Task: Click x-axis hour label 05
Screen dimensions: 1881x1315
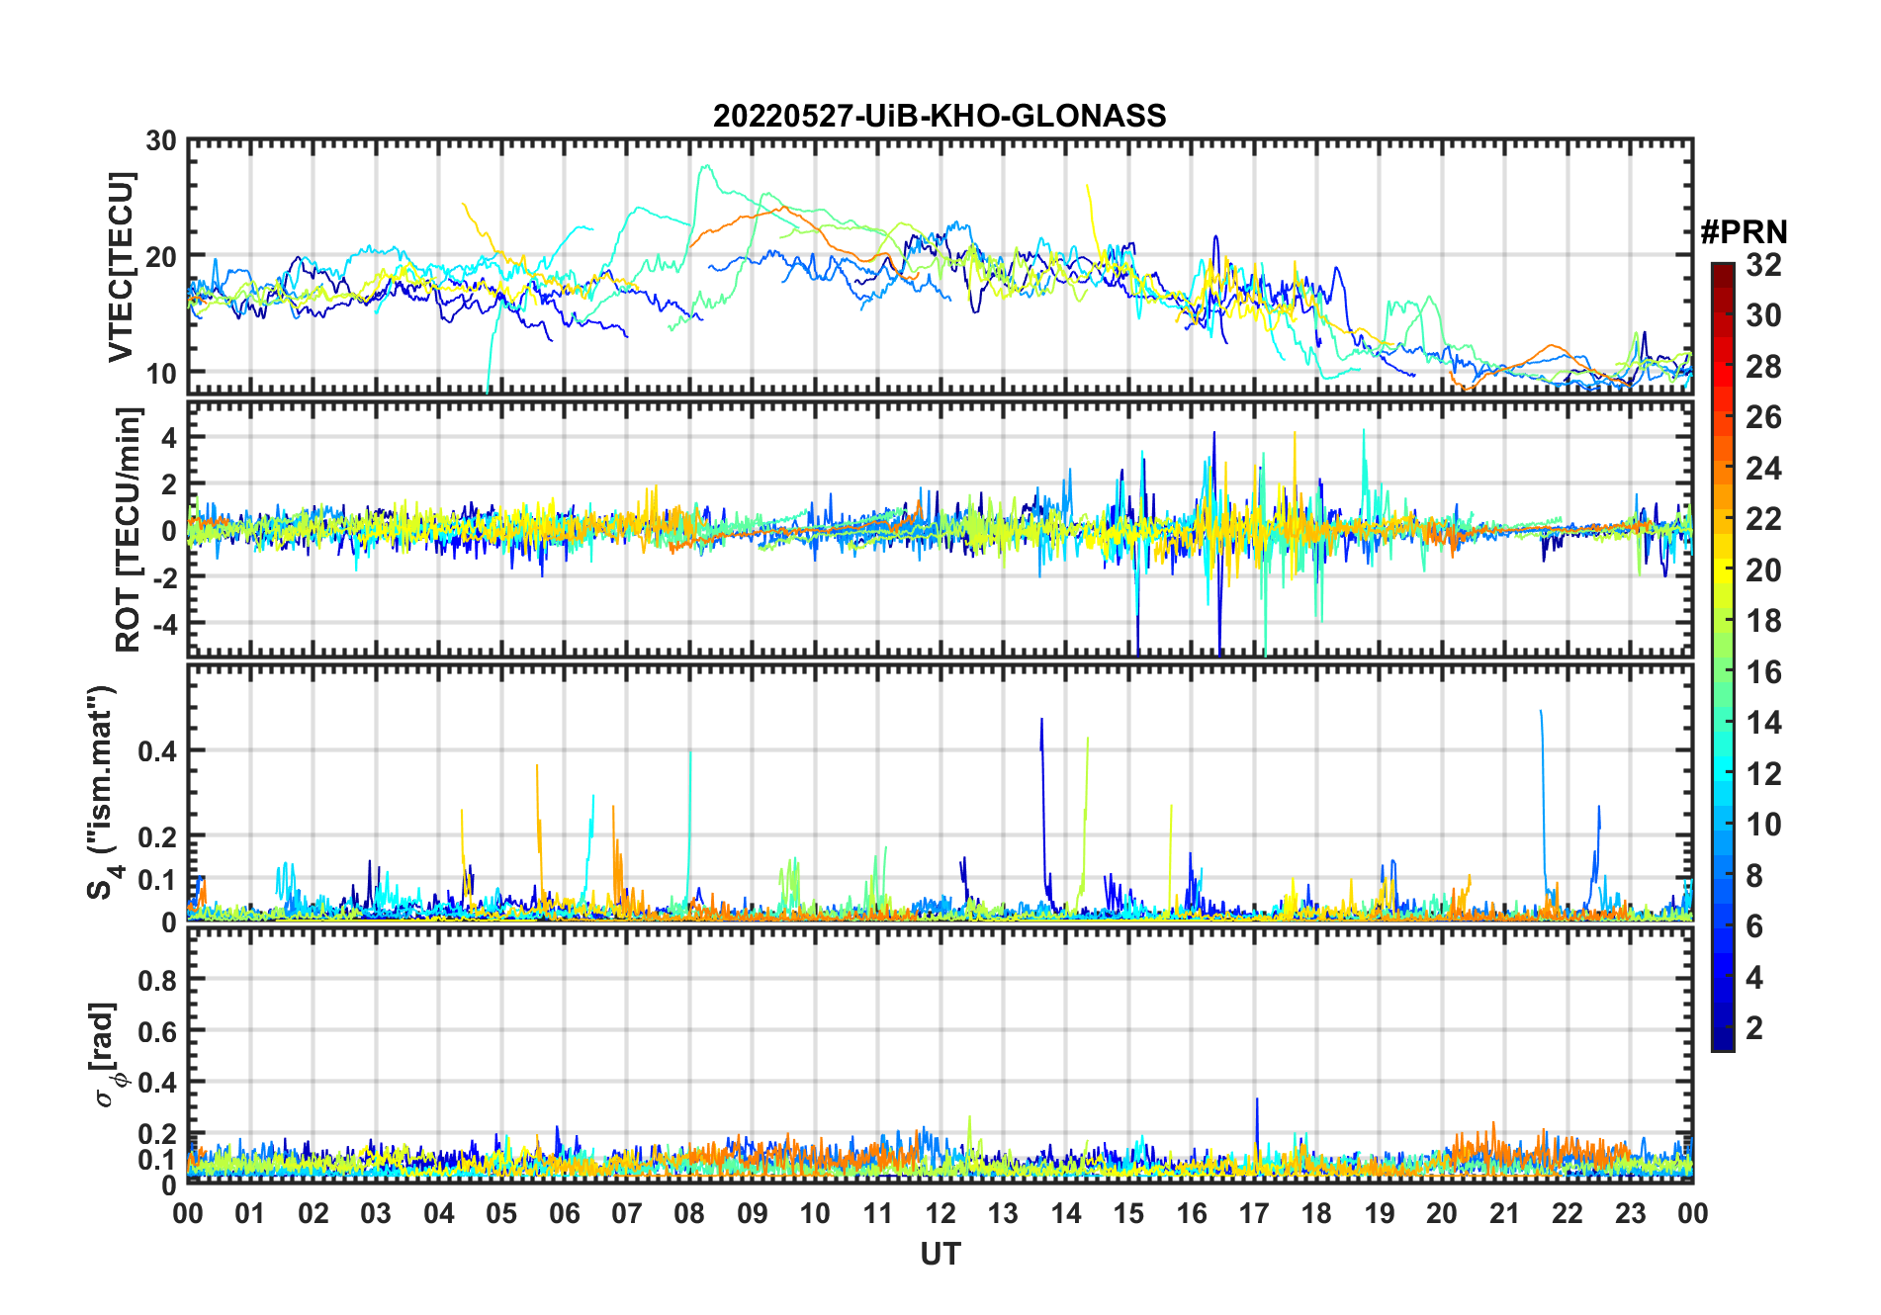Action: (501, 1213)
